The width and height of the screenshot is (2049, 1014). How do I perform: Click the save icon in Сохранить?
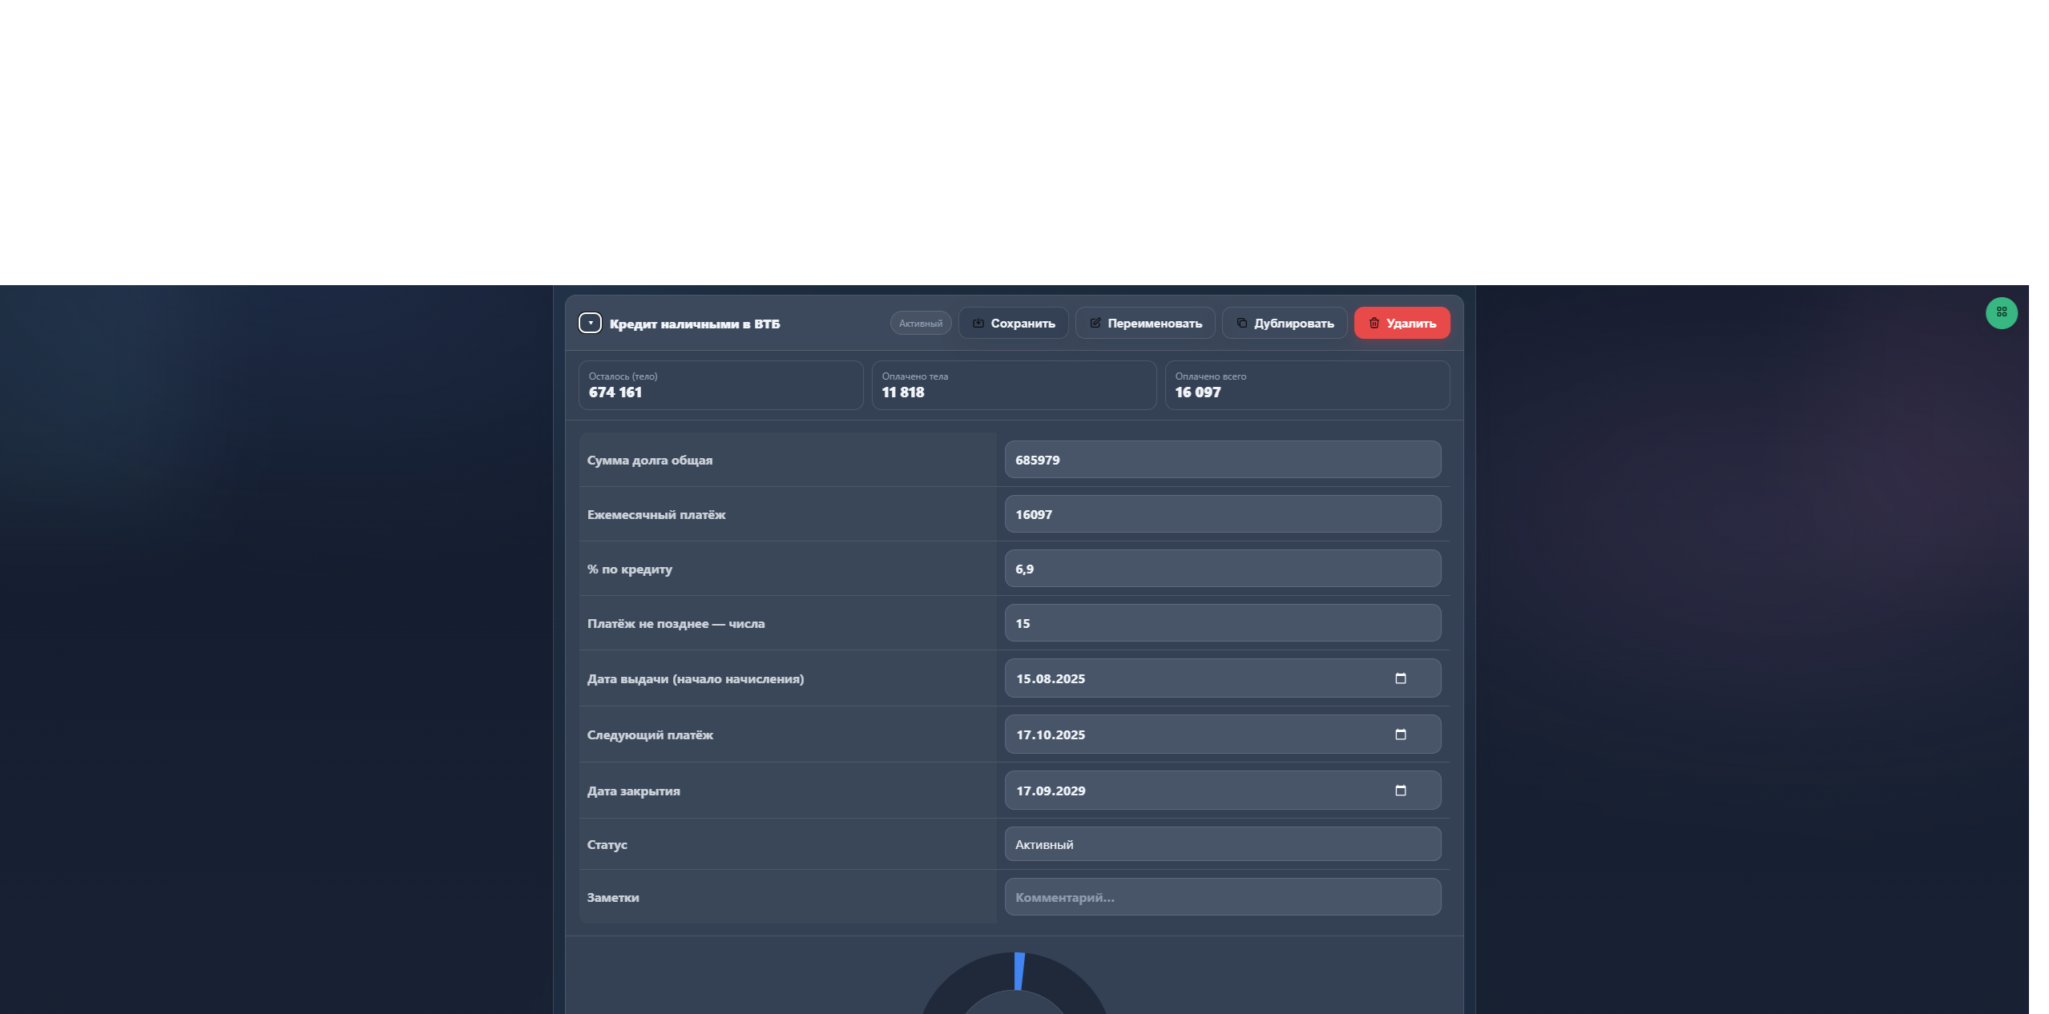click(978, 323)
